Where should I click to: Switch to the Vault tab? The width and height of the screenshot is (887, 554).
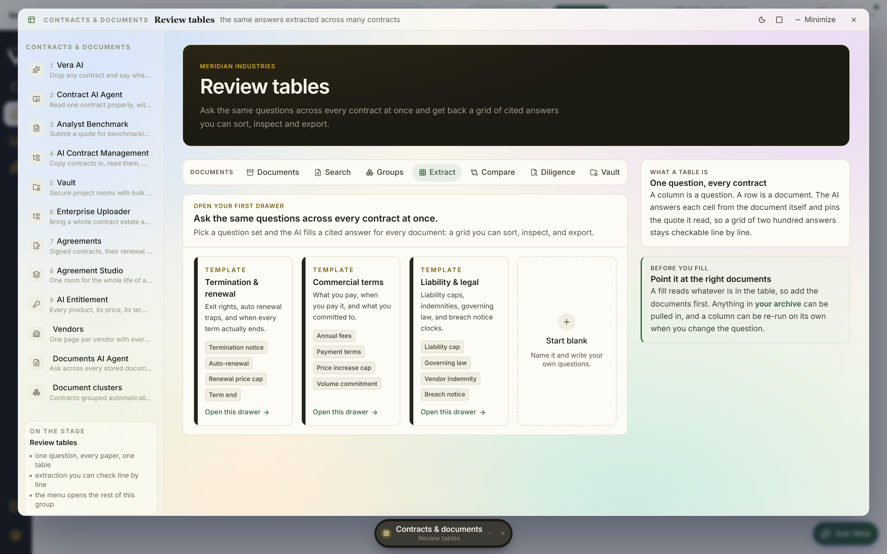click(x=605, y=172)
